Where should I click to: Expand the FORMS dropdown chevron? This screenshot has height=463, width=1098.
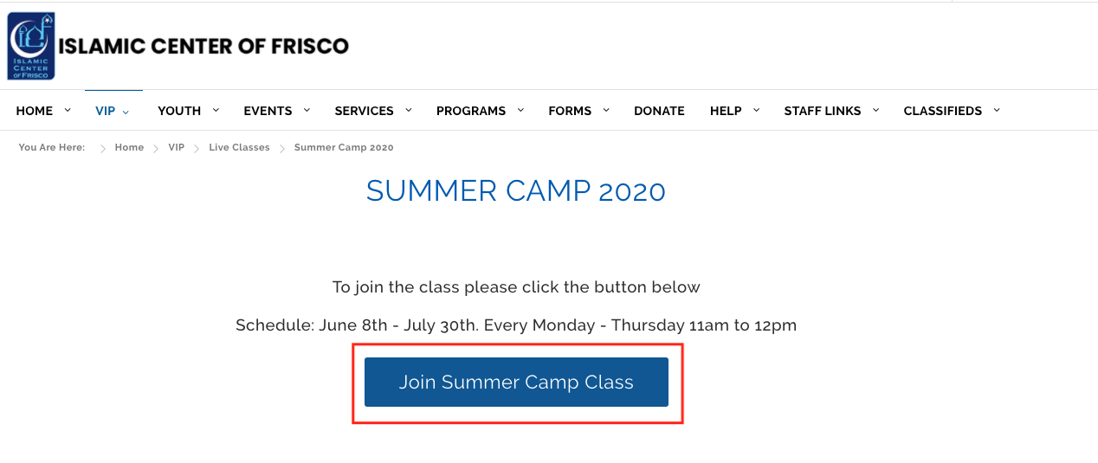(606, 110)
